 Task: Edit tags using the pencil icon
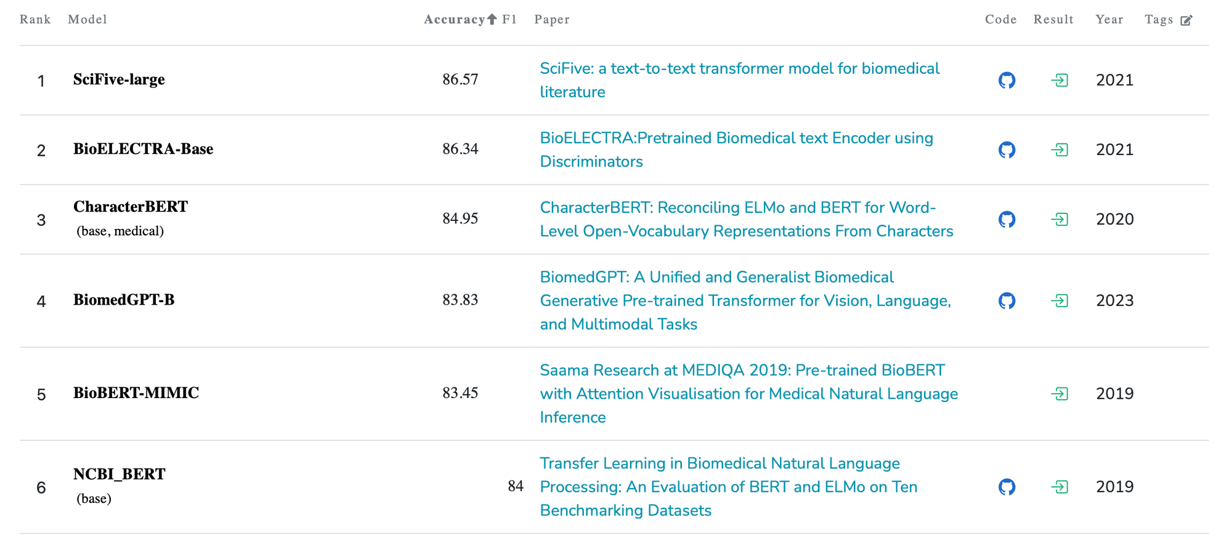pos(1186,20)
